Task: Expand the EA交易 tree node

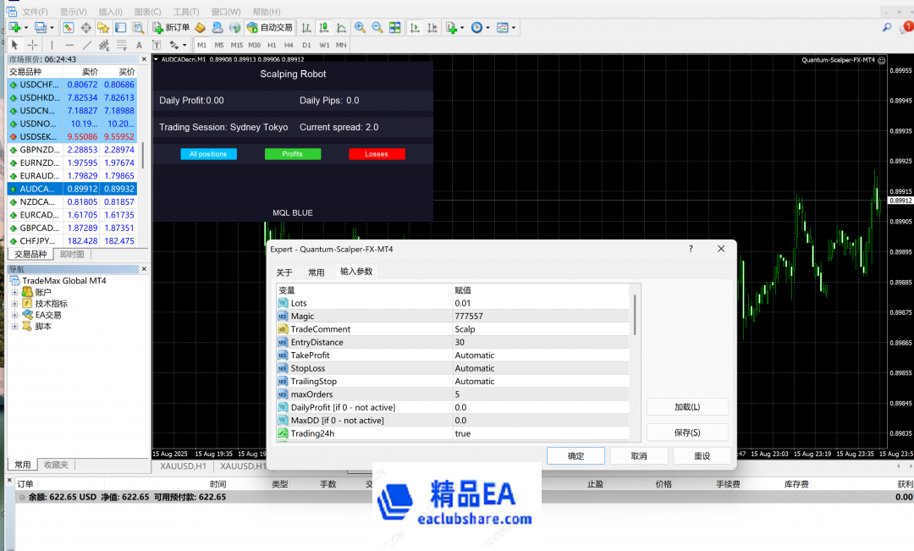Action: [14, 315]
